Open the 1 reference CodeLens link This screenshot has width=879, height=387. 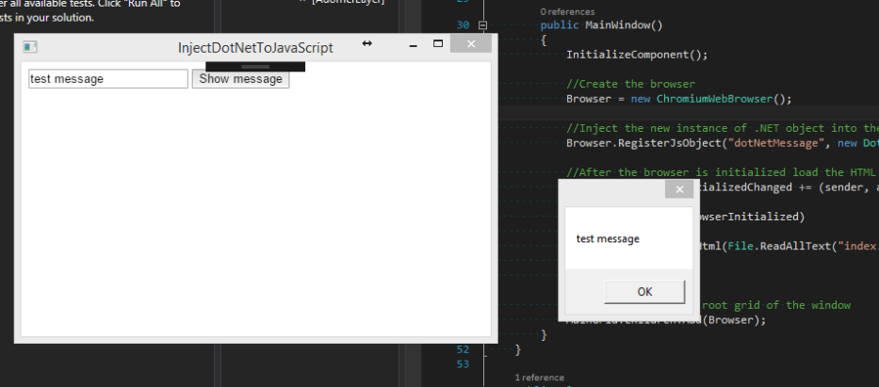[x=539, y=378]
